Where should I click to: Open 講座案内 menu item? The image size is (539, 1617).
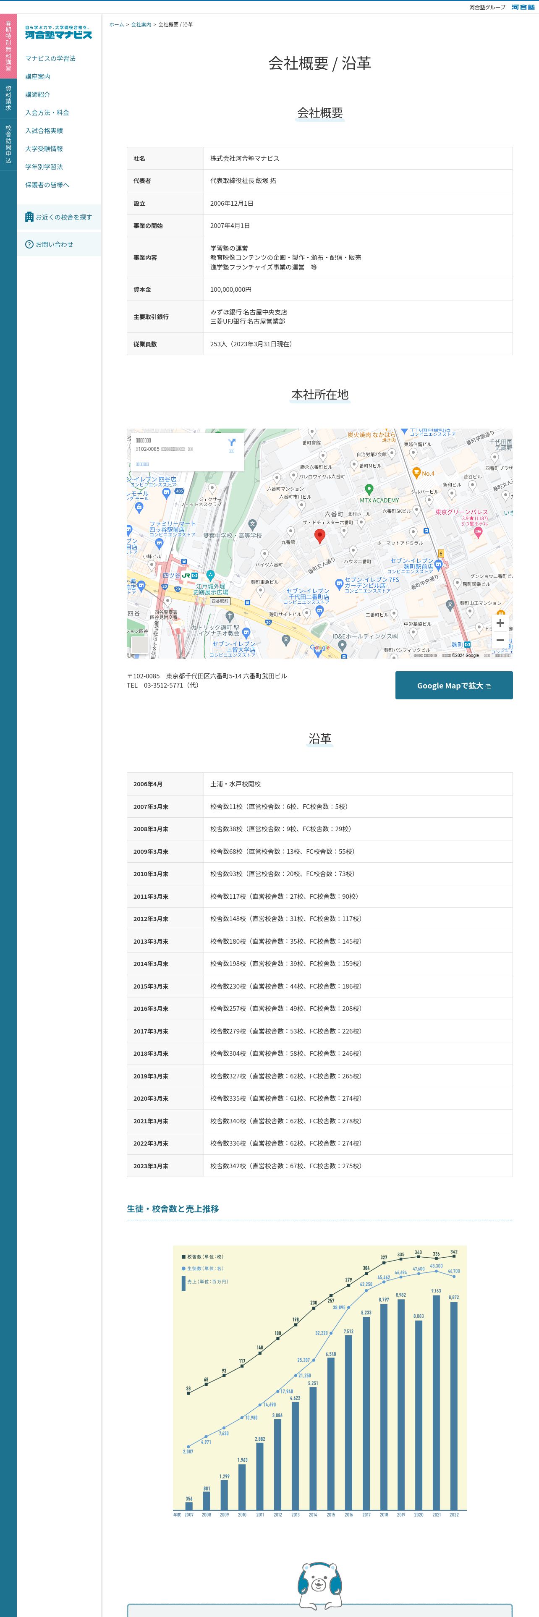38,76
